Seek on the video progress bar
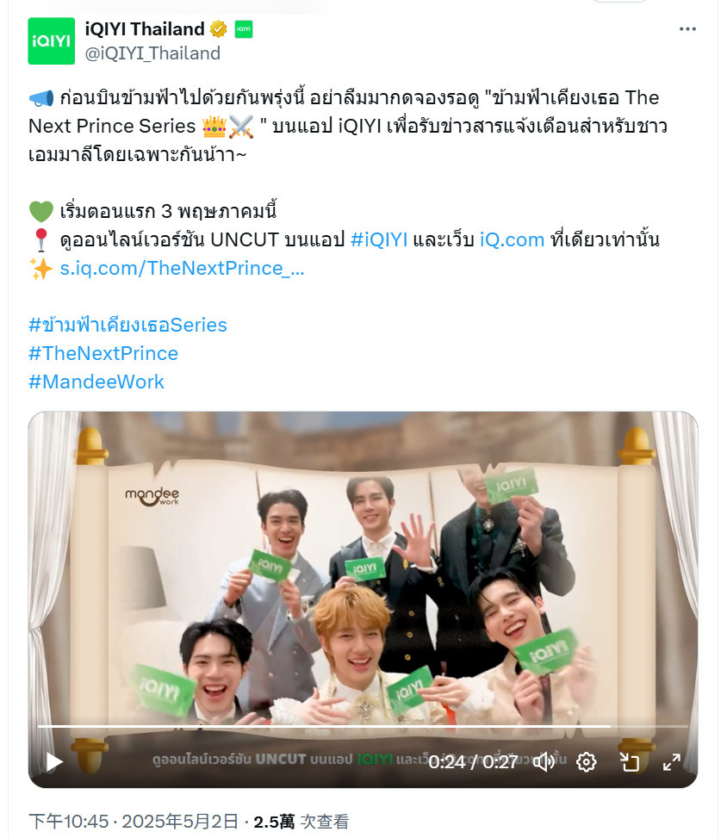721x838 pixels. [363, 726]
